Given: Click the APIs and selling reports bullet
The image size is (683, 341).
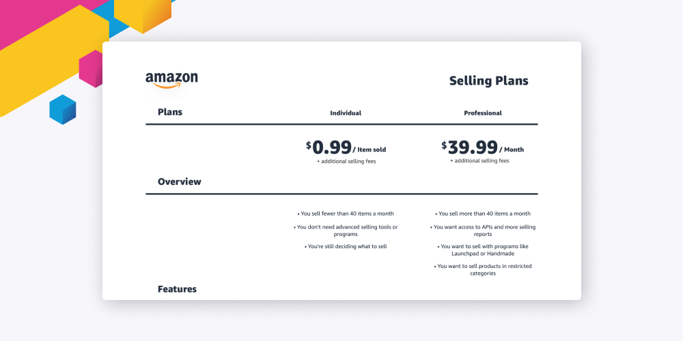Looking at the screenshot, I should pos(484,231).
